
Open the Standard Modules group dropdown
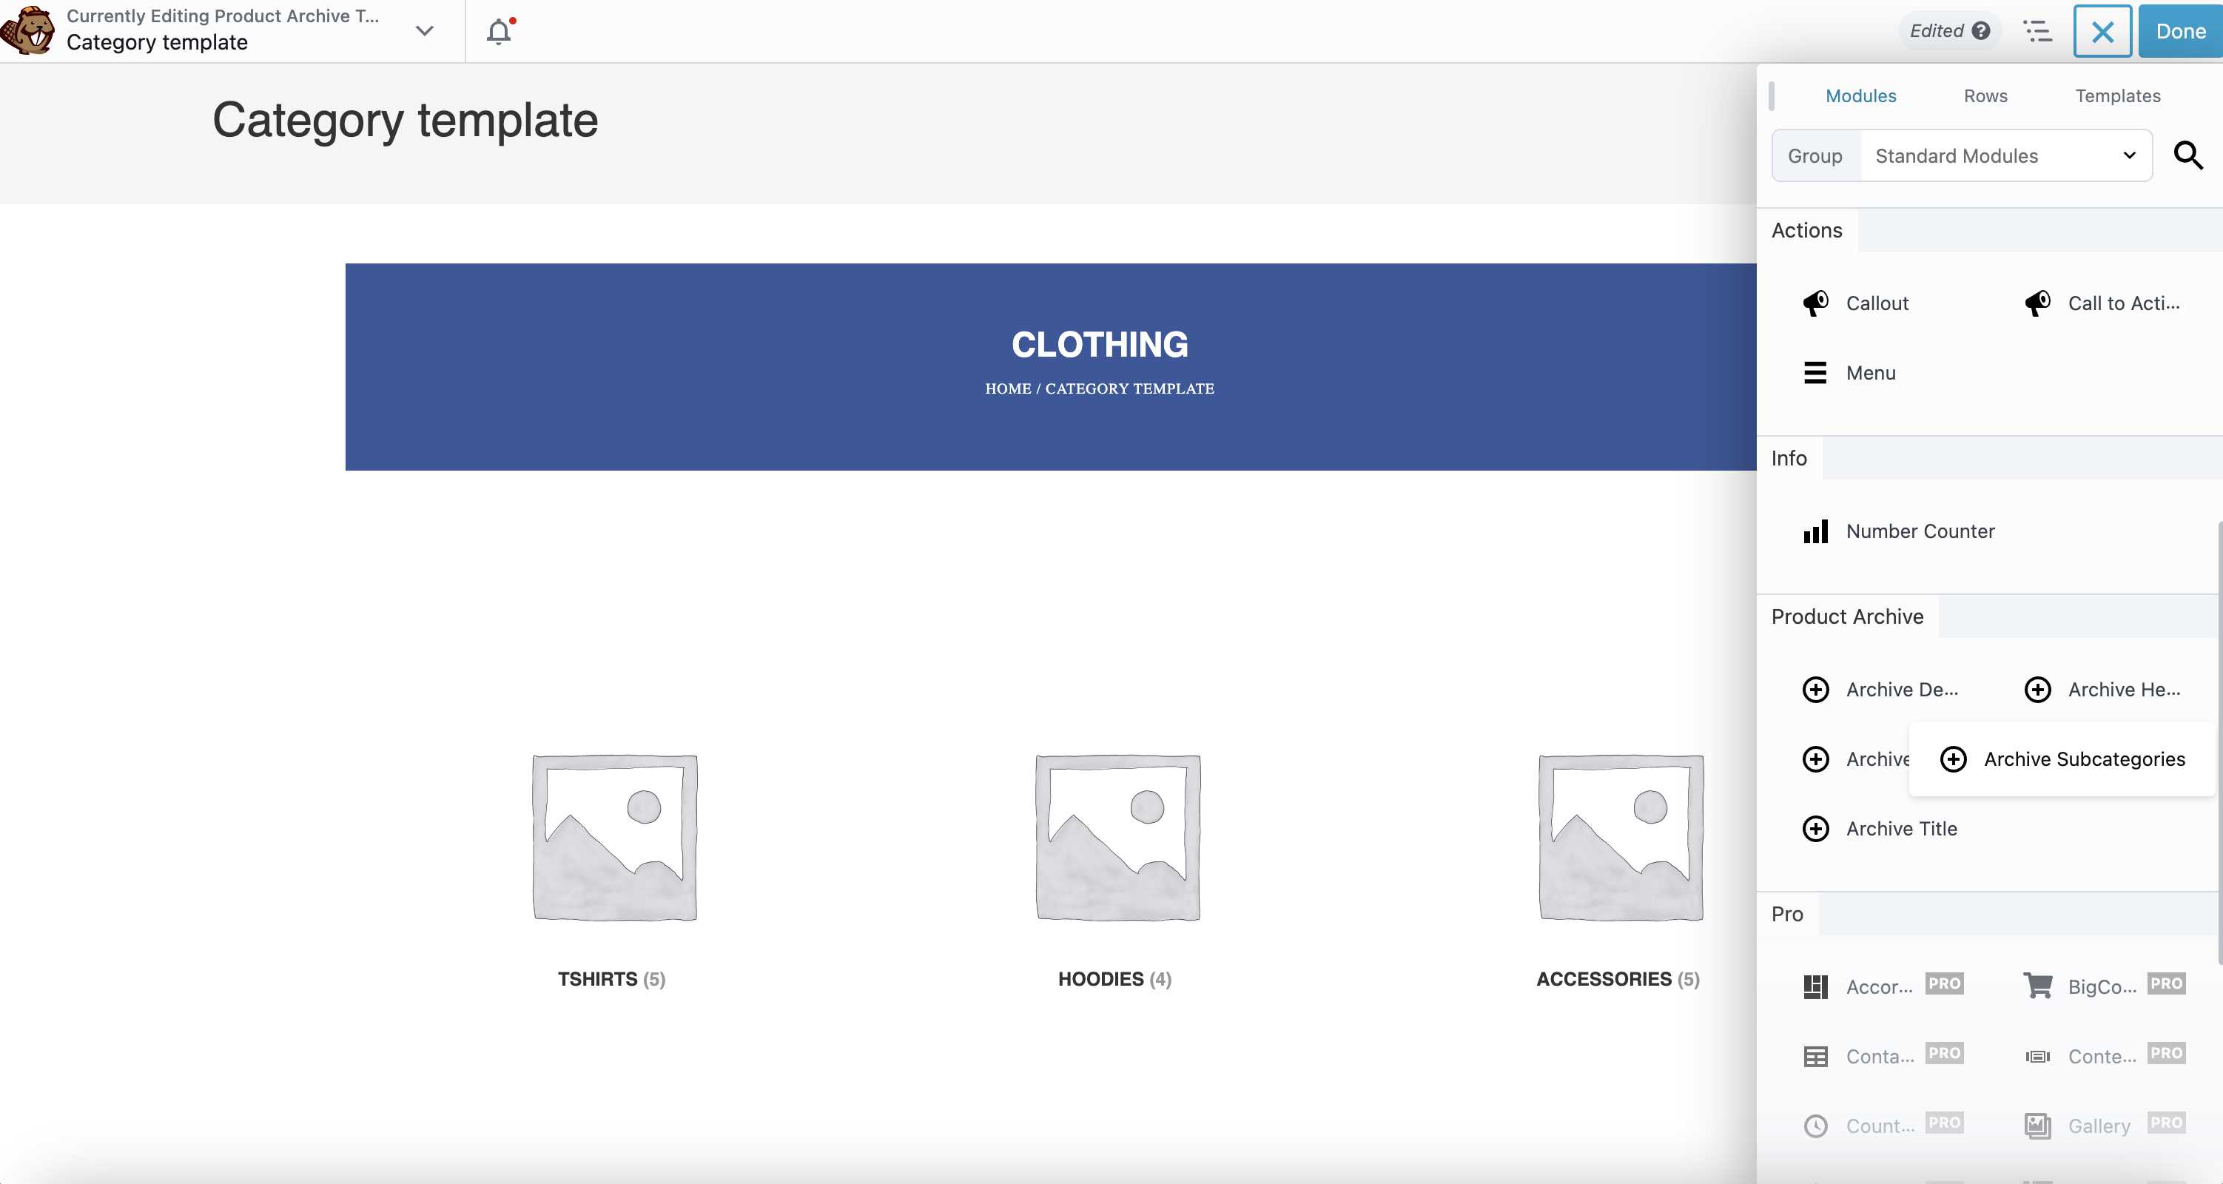(x=2004, y=156)
